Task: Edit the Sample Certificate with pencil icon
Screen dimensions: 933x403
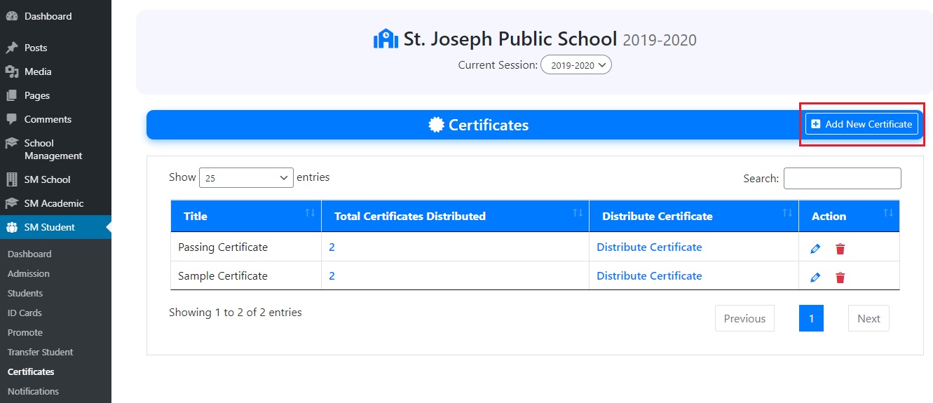Action: click(815, 278)
